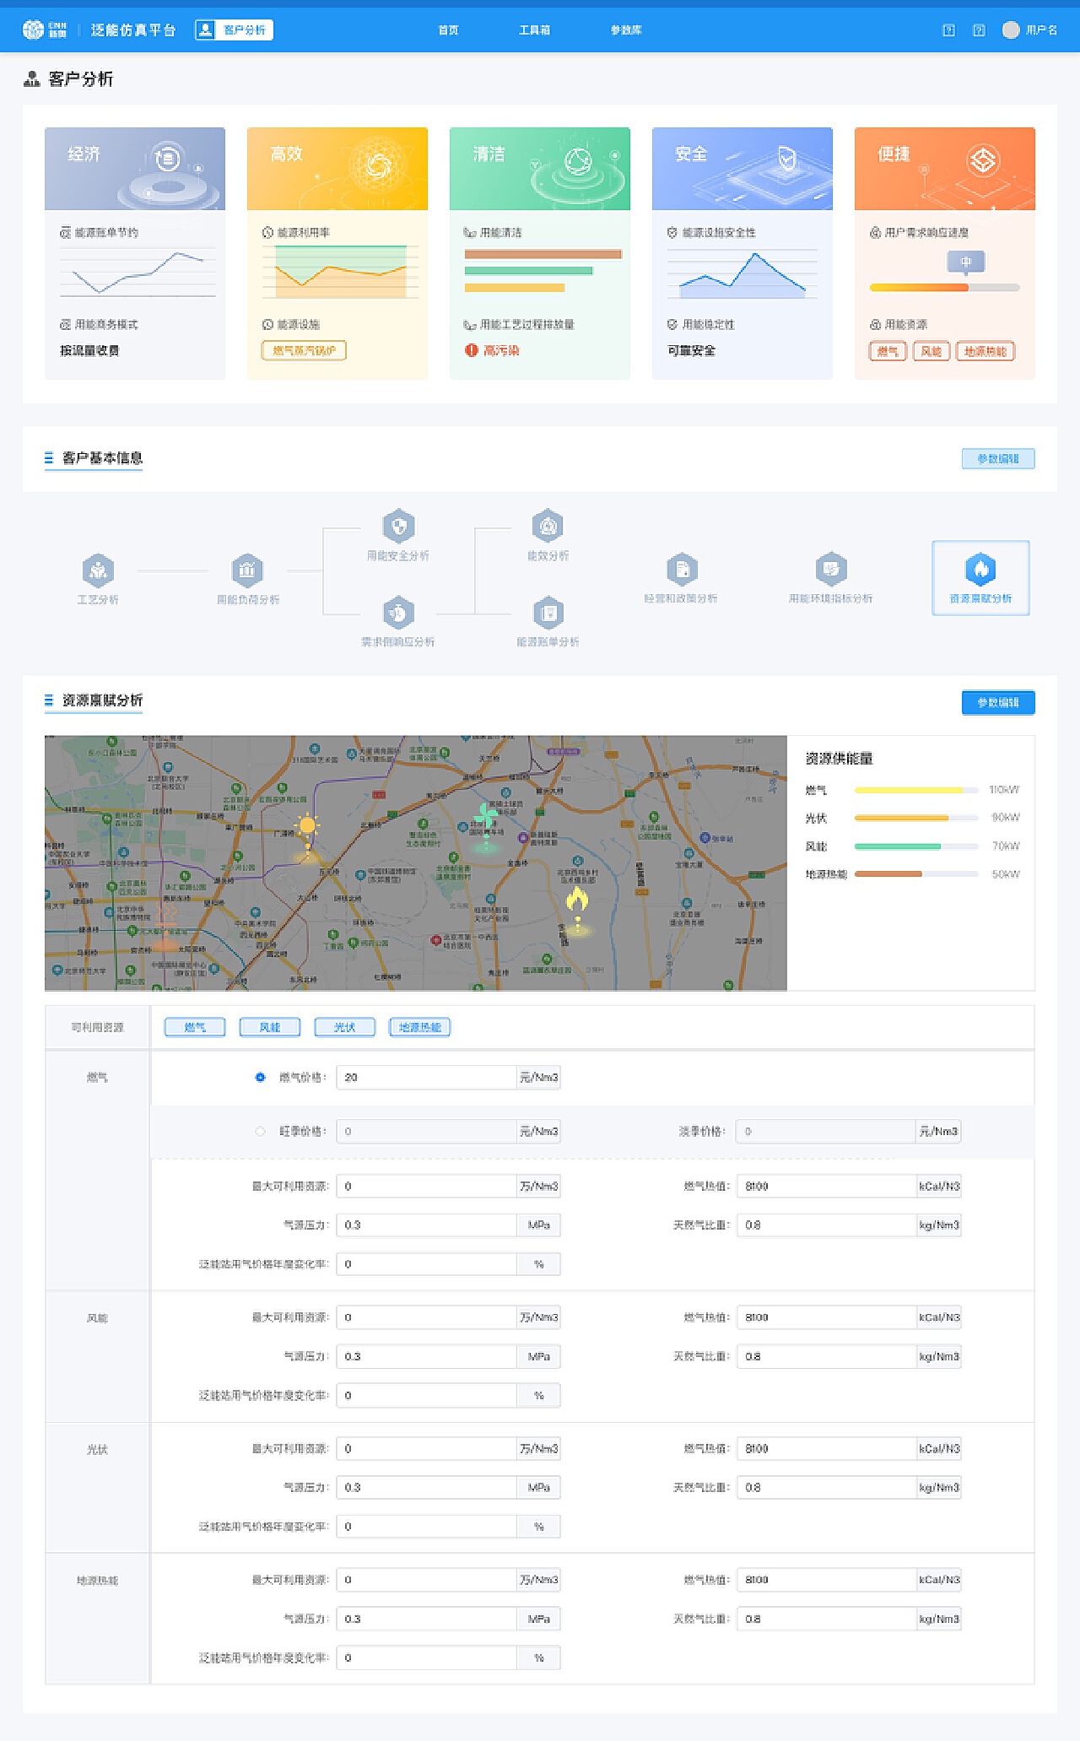
Task: Open the 参数库 menu item
Action: point(626,30)
